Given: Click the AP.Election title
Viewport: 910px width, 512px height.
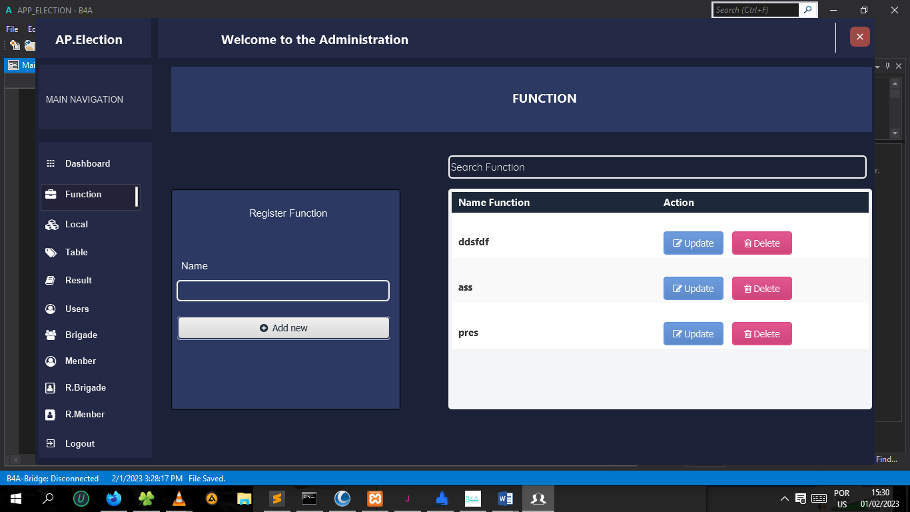Looking at the screenshot, I should tap(89, 40).
